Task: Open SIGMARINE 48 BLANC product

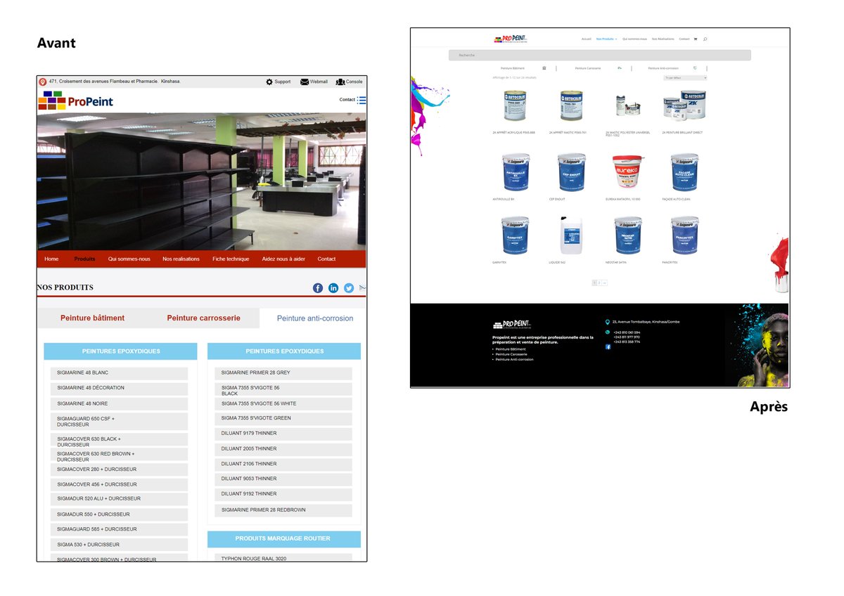Action: coord(119,373)
